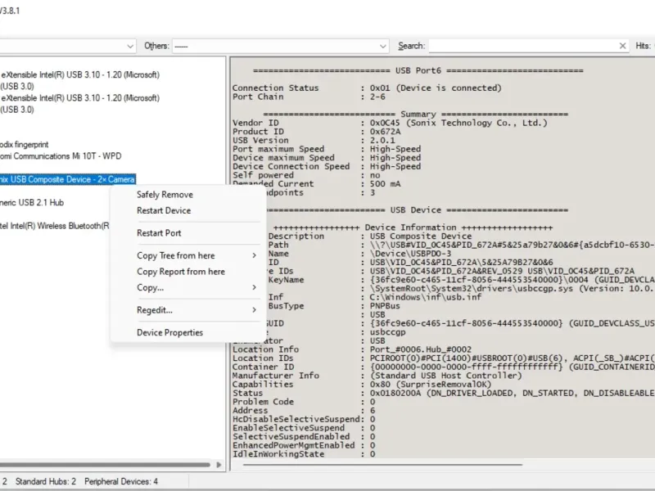Select the Goodix fingerprint device entry
Screen dimensions: 655x491
(25, 145)
